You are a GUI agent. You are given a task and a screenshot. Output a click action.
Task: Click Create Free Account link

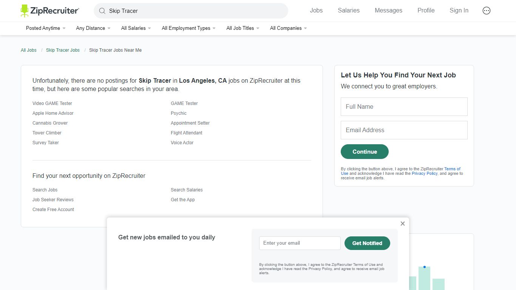pos(53,210)
